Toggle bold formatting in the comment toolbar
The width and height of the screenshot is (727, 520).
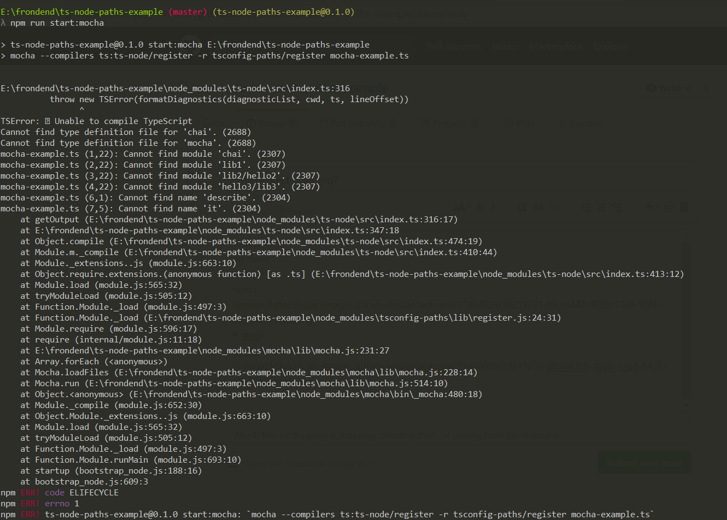click(x=480, y=206)
